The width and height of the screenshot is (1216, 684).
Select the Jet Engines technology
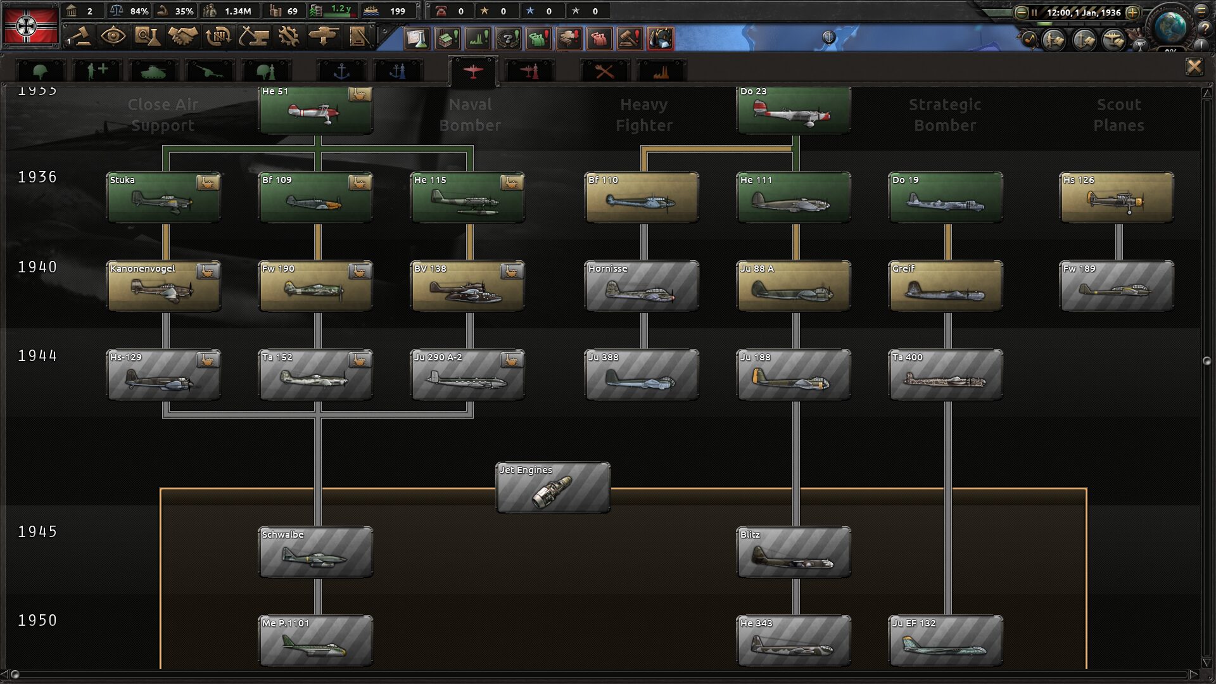(553, 487)
